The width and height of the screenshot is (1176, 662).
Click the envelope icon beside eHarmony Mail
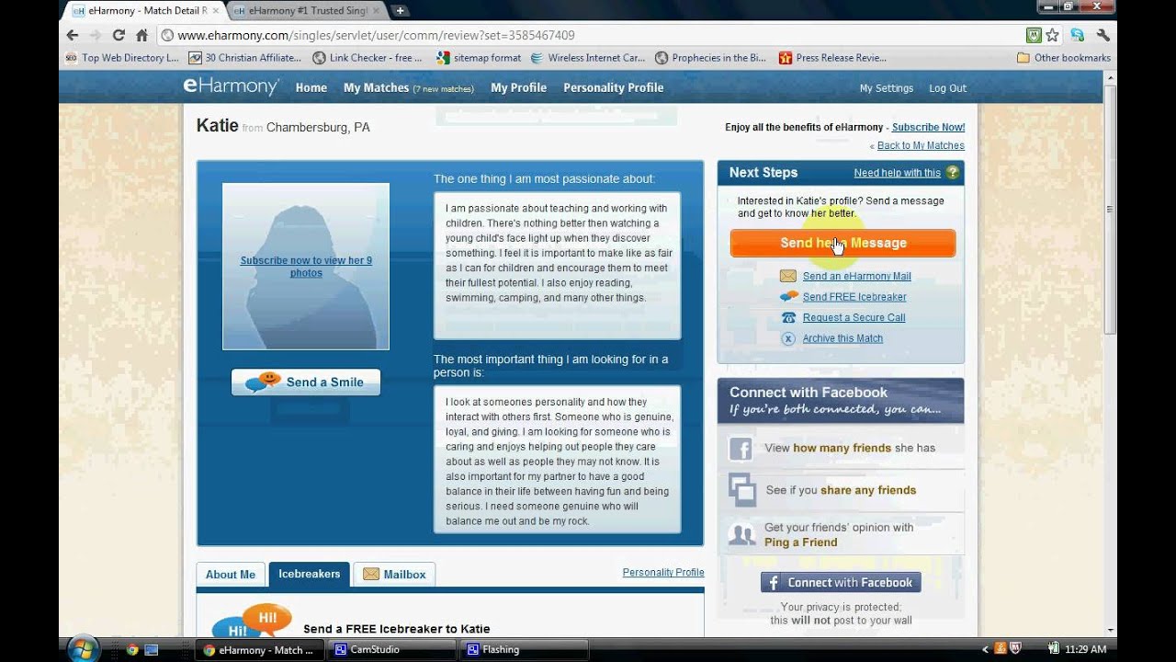pos(788,276)
